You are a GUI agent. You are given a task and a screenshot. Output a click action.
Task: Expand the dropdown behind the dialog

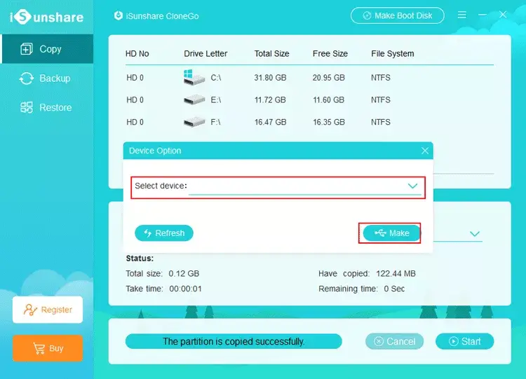point(474,234)
